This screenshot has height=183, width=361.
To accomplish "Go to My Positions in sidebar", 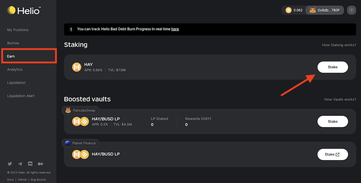I will [18, 30].
